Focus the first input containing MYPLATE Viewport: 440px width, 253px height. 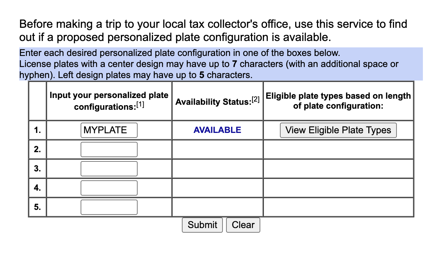(109, 130)
